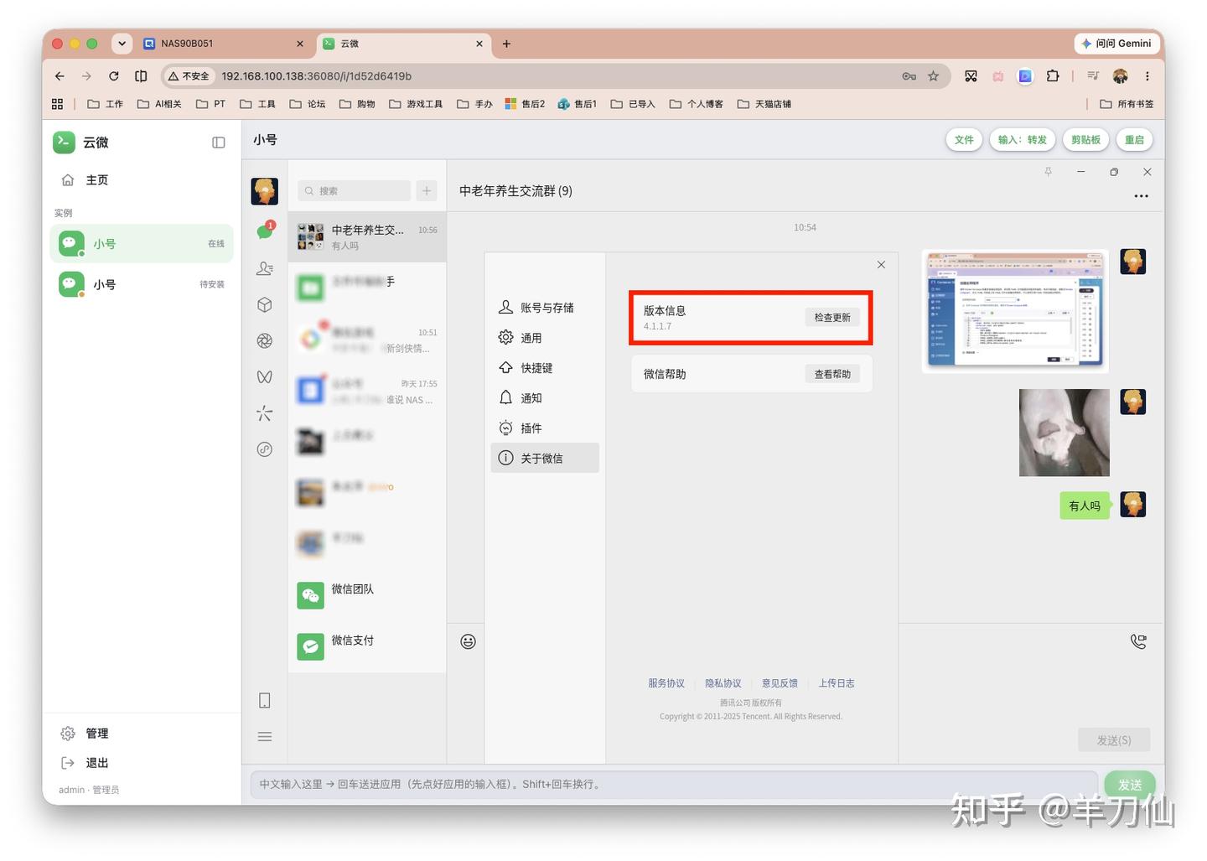Screen dimensions: 1207x861
Task: Open the WeChat hamburger menu icon
Action: tap(265, 736)
